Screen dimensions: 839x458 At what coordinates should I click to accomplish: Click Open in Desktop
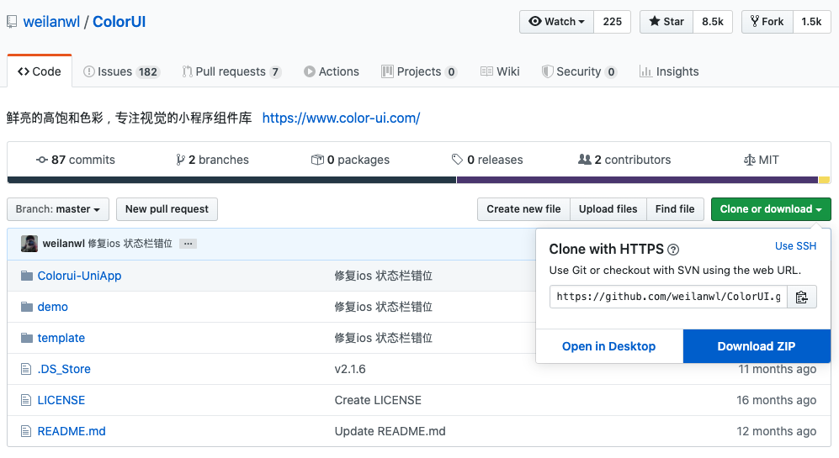coord(609,346)
